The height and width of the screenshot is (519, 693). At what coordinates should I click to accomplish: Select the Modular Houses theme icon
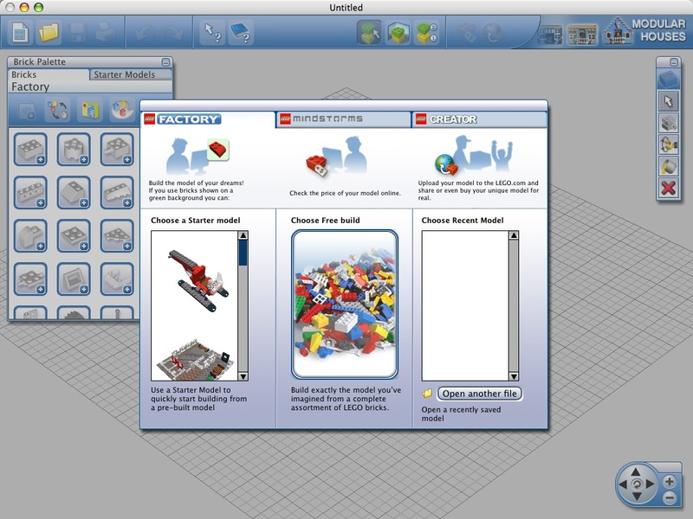tap(617, 31)
